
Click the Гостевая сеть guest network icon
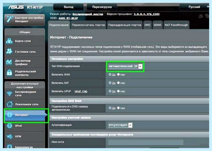(x=9, y=51)
